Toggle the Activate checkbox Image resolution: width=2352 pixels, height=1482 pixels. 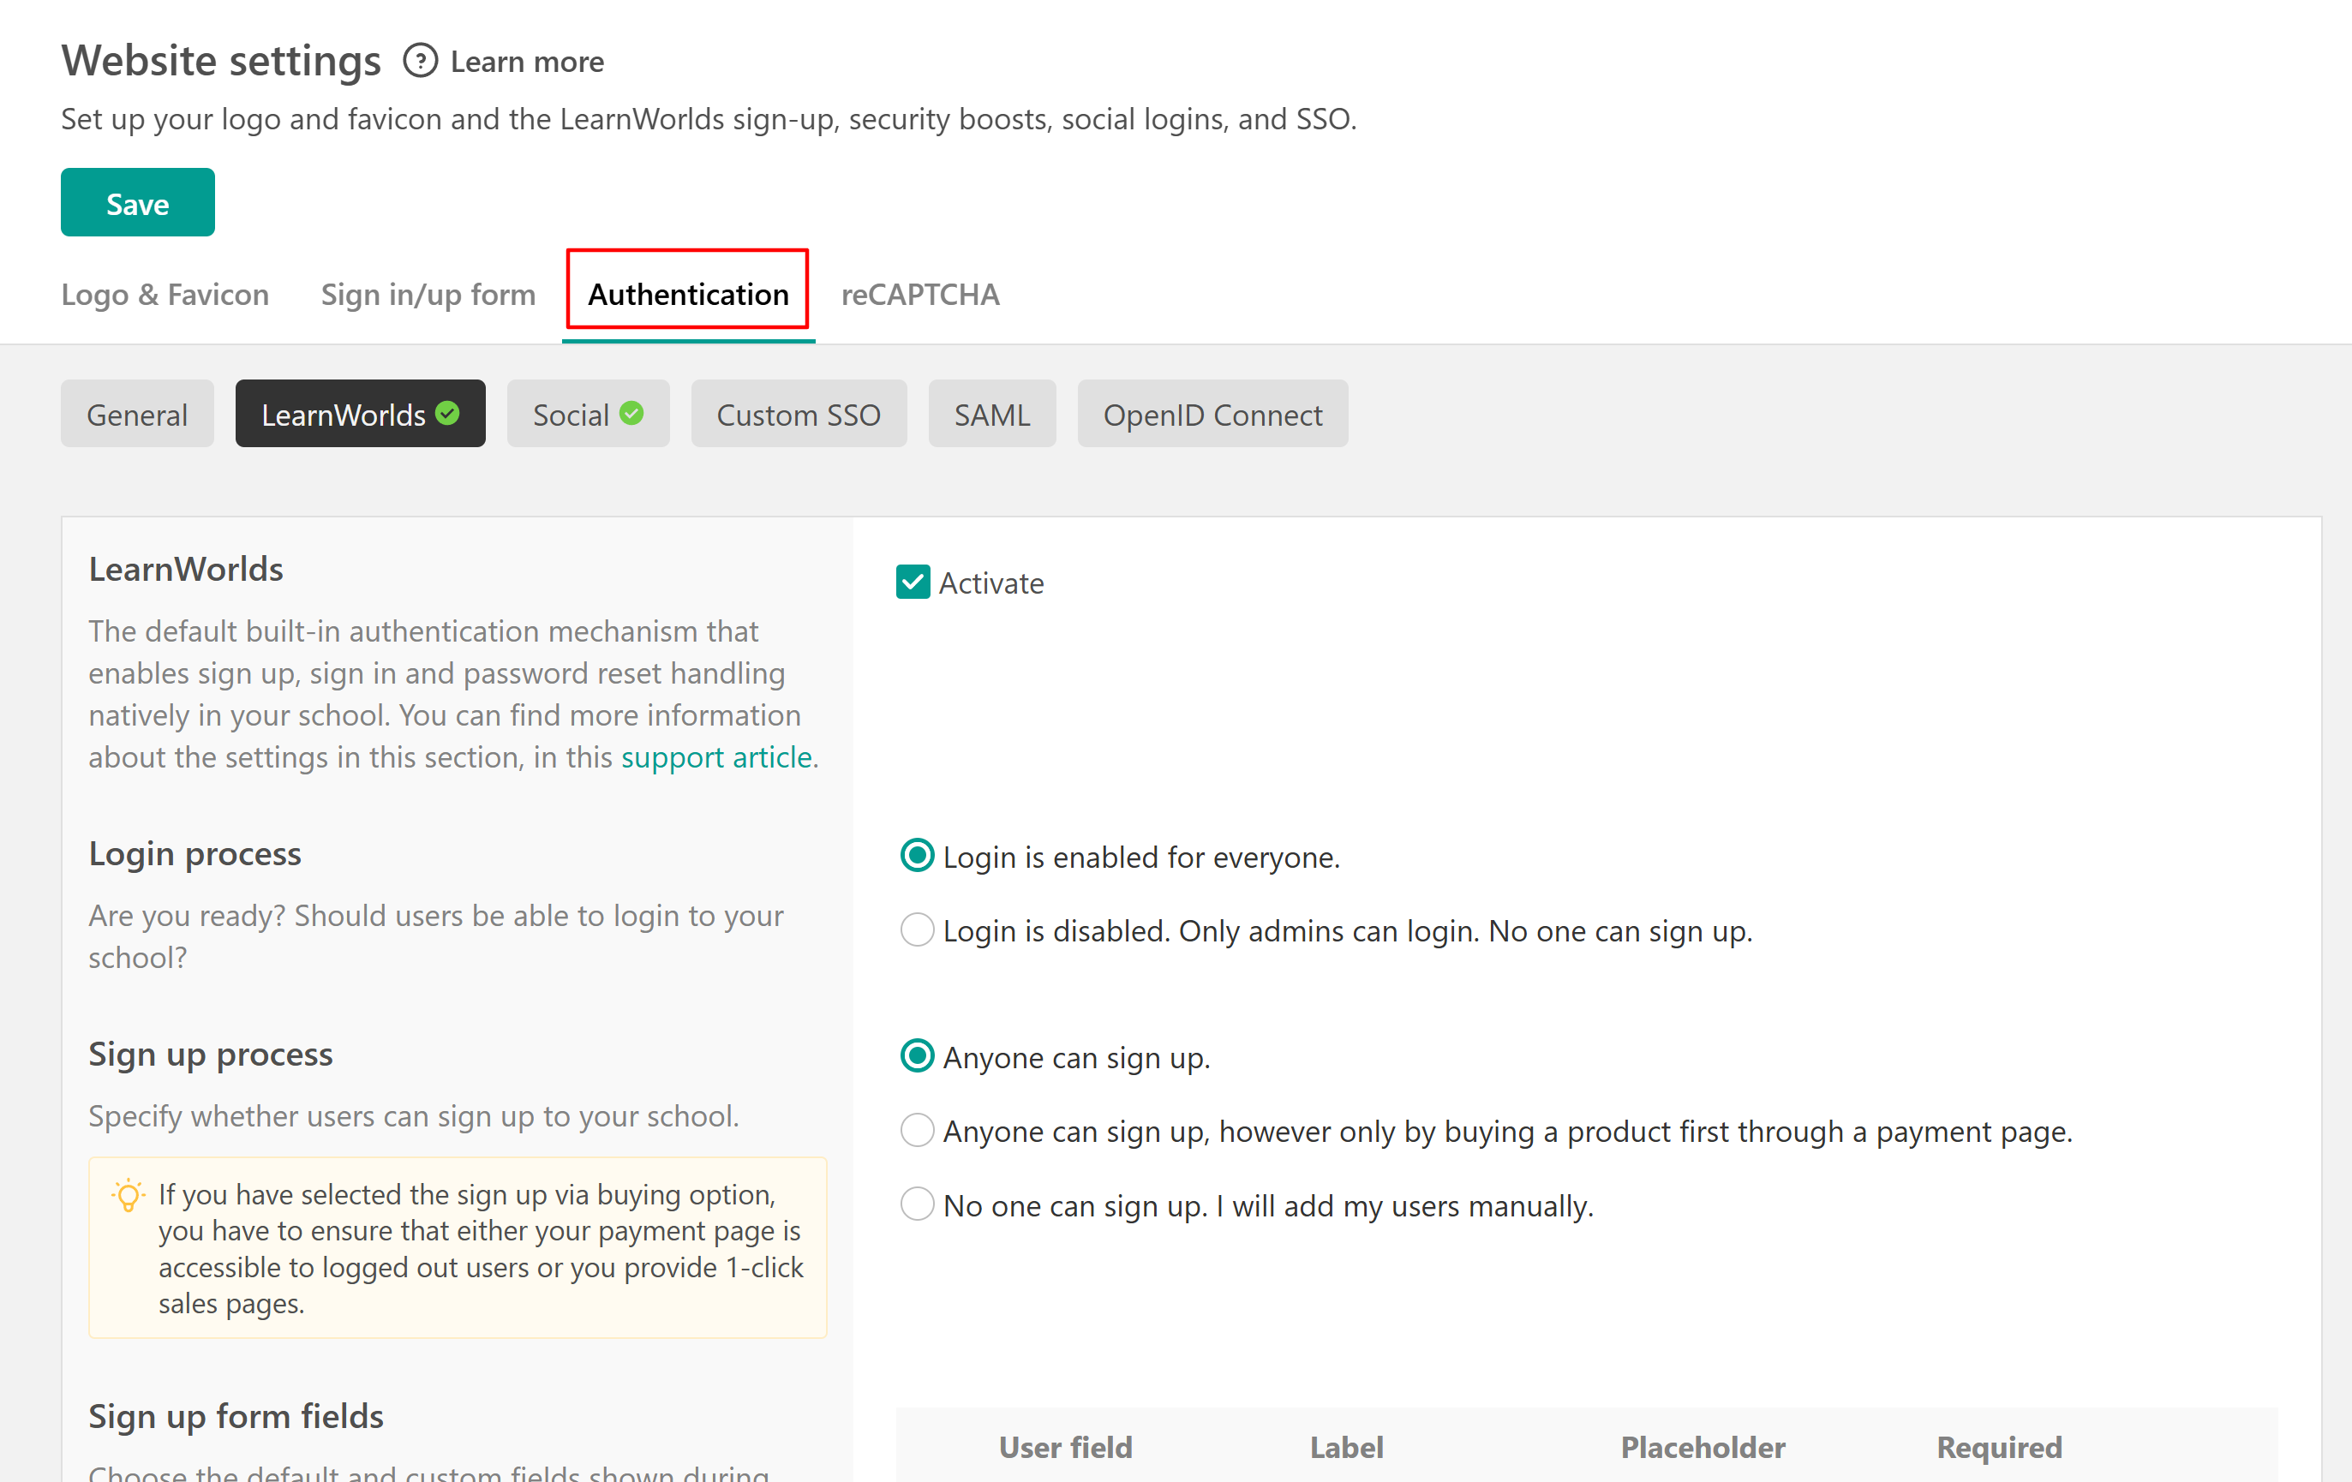coord(913,582)
